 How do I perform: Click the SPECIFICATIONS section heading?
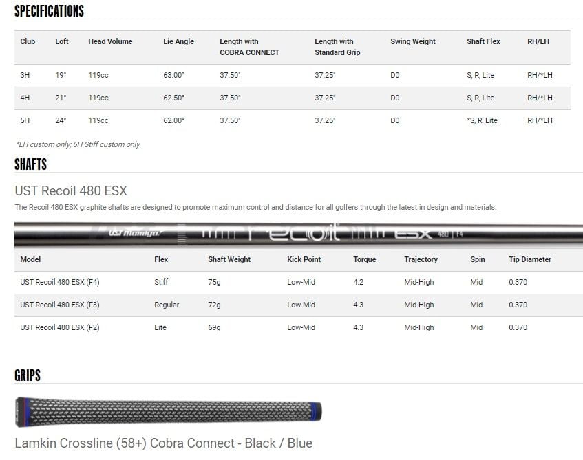tap(49, 11)
